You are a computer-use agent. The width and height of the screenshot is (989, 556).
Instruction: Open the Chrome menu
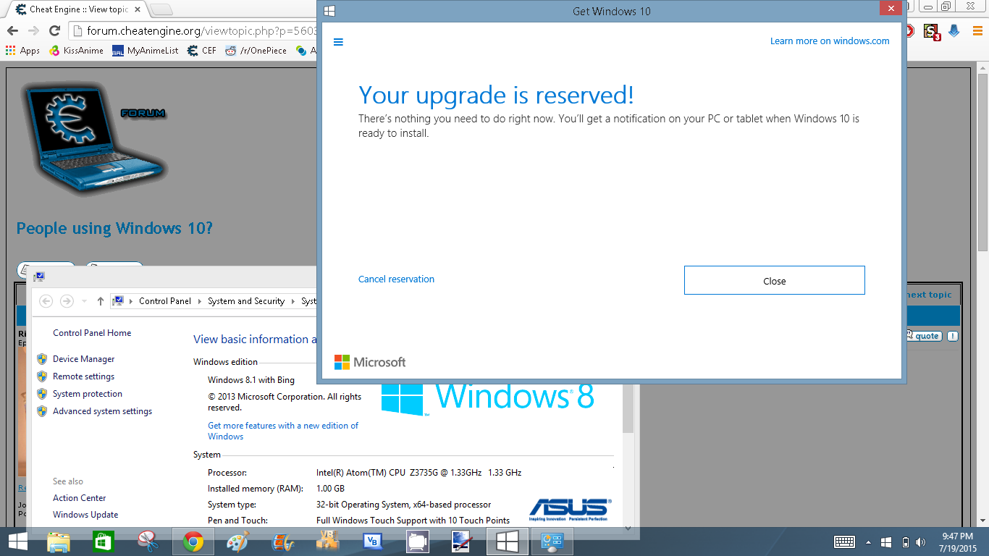[x=979, y=31]
